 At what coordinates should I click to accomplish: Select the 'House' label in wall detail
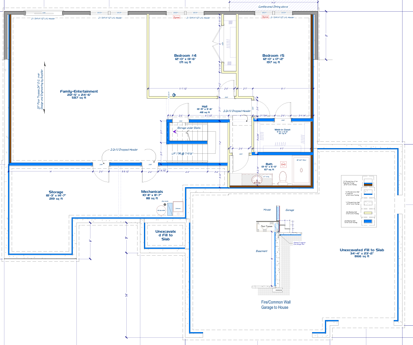pyautogui.click(x=267, y=210)
